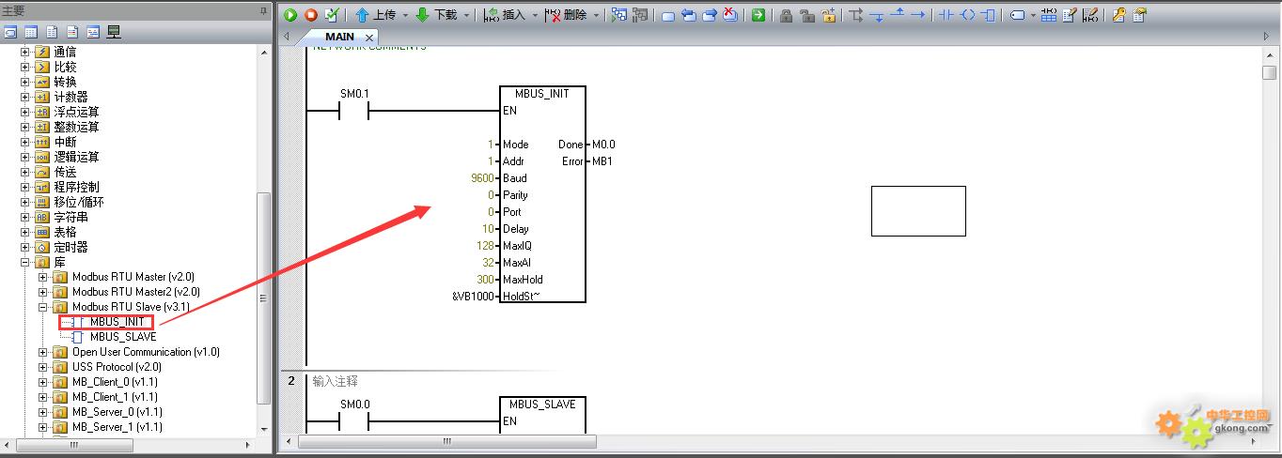Click the communications monitor icon in 主要 panel

pyautogui.click(x=114, y=33)
